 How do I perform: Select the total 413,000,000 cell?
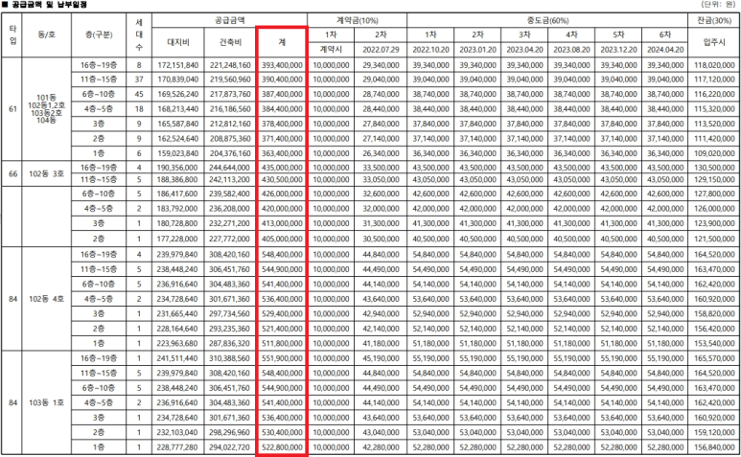click(282, 223)
